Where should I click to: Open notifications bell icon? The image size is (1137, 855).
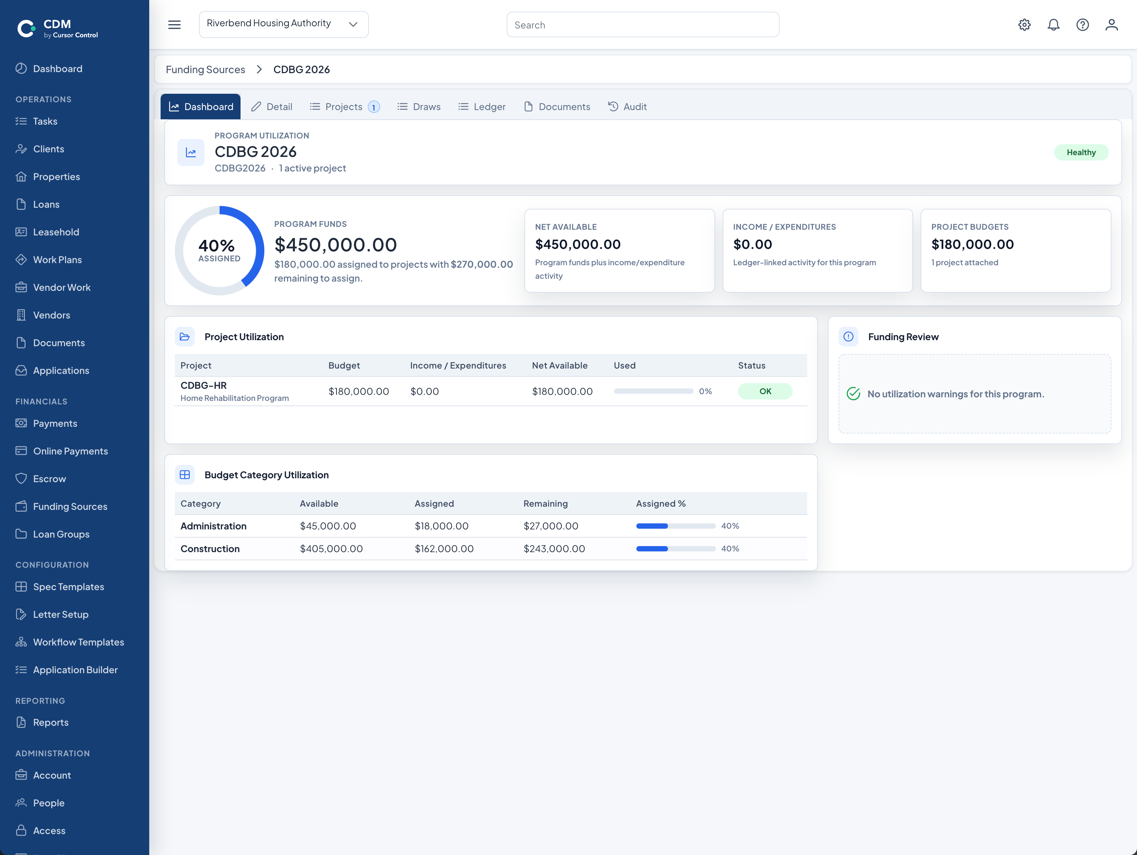click(x=1053, y=24)
